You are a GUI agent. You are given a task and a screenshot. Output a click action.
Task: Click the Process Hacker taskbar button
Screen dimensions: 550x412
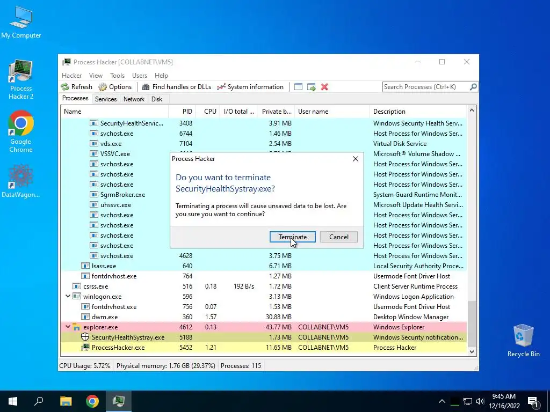pyautogui.click(x=119, y=401)
